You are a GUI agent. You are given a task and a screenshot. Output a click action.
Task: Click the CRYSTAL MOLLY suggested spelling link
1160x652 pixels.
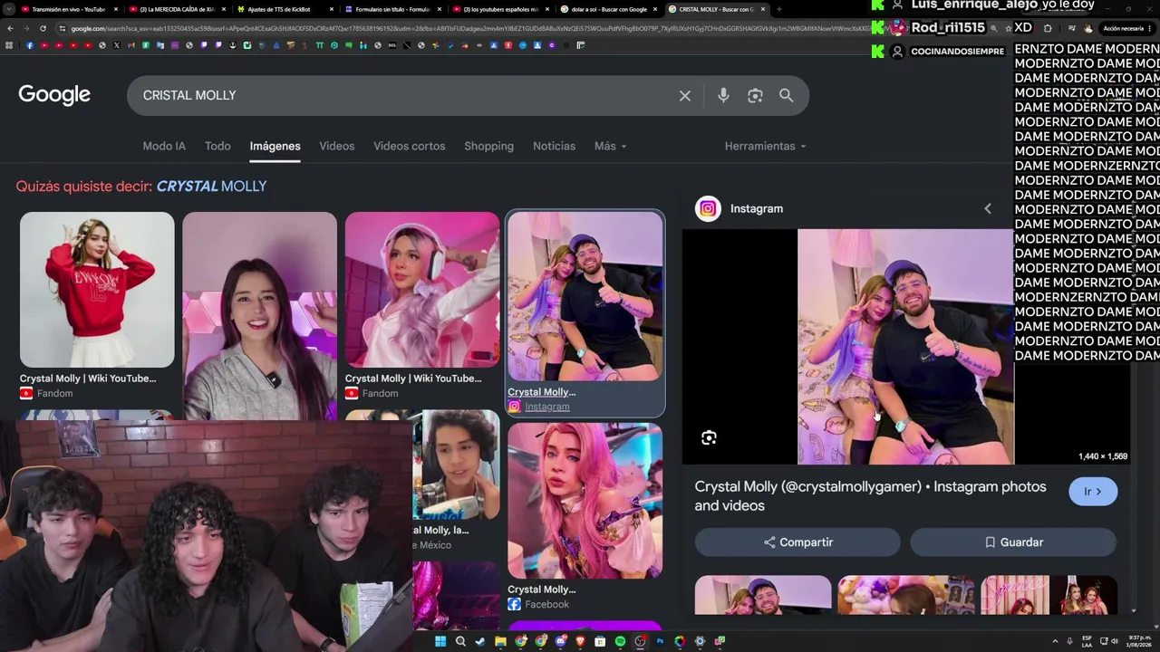(211, 187)
